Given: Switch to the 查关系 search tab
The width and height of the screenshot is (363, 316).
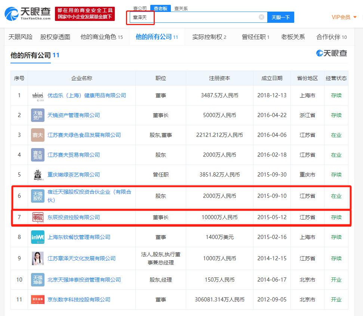Looking at the screenshot, I should click(181, 8).
